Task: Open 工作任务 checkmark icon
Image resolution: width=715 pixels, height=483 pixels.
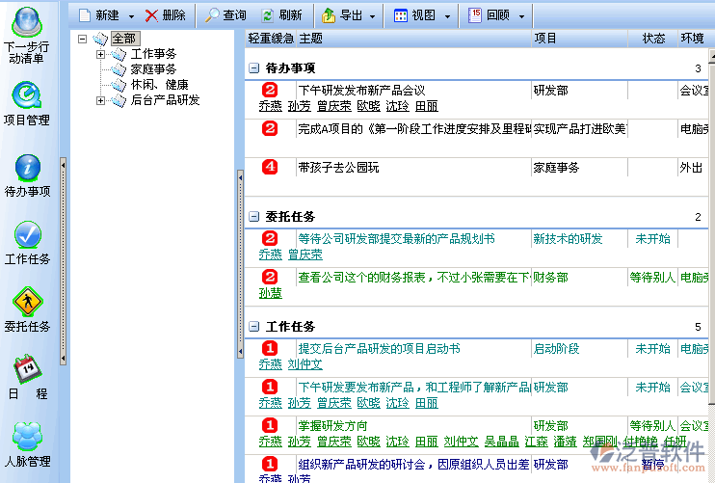Action: [x=28, y=234]
